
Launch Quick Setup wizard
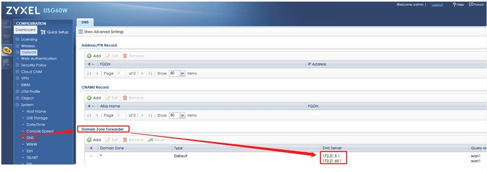click(x=55, y=32)
